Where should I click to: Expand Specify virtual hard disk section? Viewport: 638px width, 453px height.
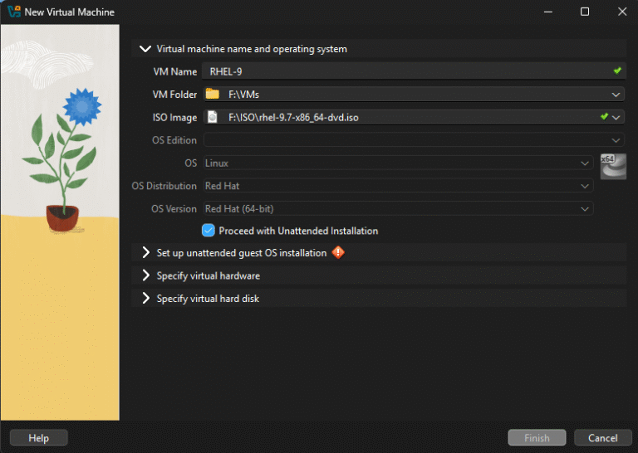coord(146,298)
